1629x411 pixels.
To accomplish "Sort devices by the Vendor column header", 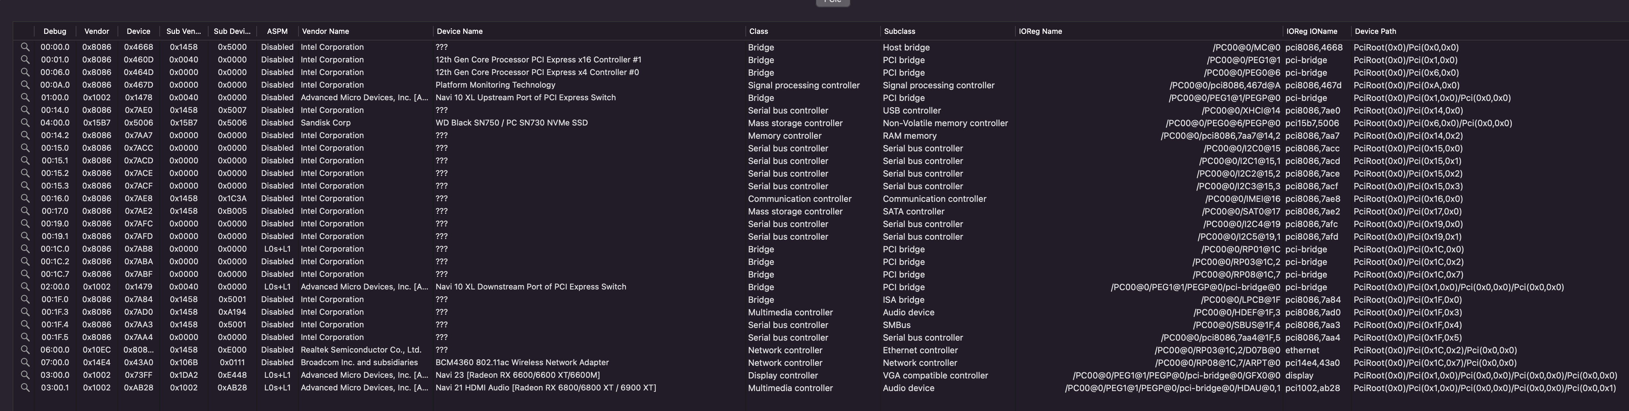I will (x=97, y=31).
